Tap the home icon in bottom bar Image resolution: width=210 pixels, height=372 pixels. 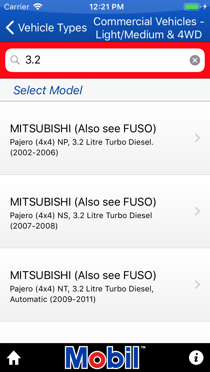14,358
